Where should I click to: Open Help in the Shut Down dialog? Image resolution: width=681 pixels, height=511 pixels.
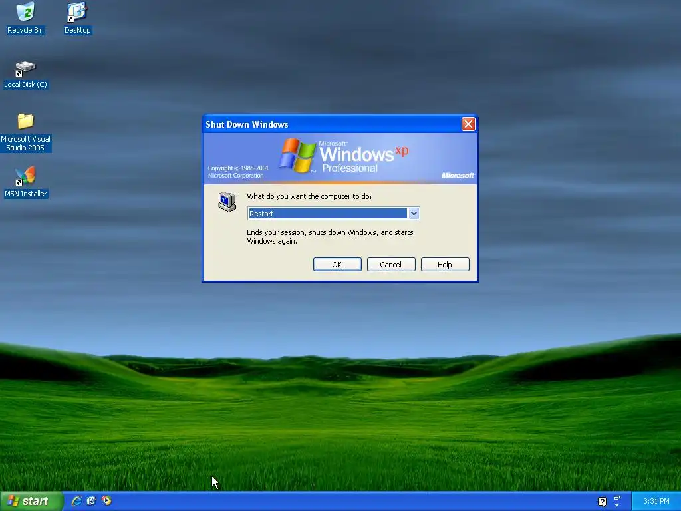[x=445, y=265]
